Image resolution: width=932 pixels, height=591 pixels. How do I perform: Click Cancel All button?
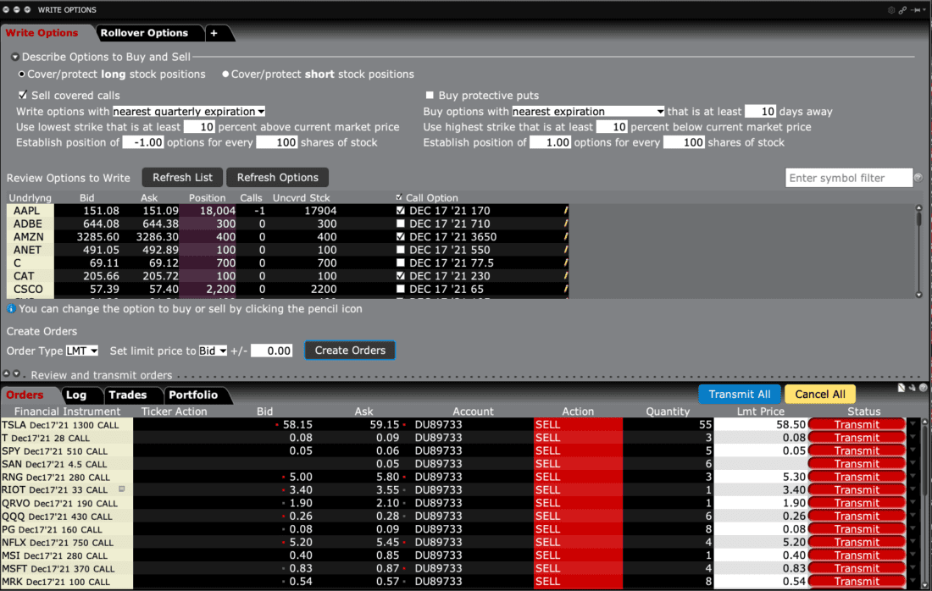tap(820, 395)
